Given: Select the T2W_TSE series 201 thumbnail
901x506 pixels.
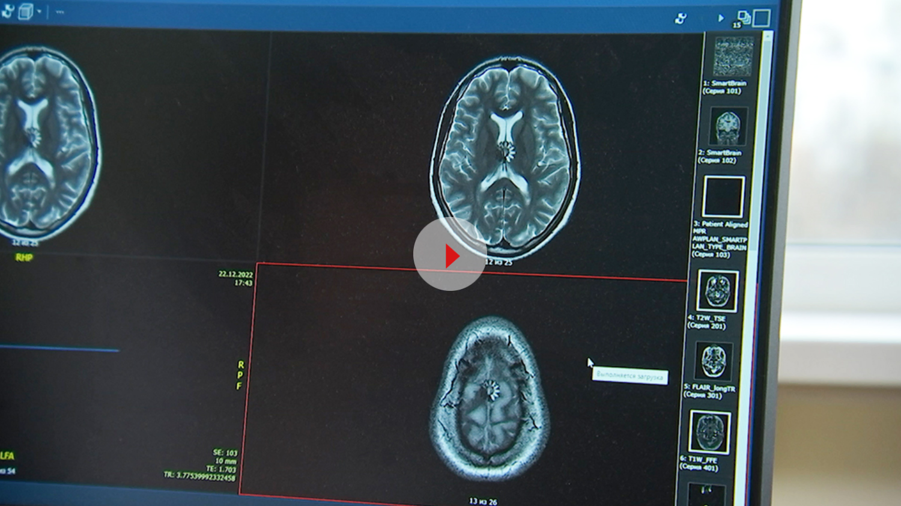Looking at the screenshot, I should pyautogui.click(x=718, y=291).
